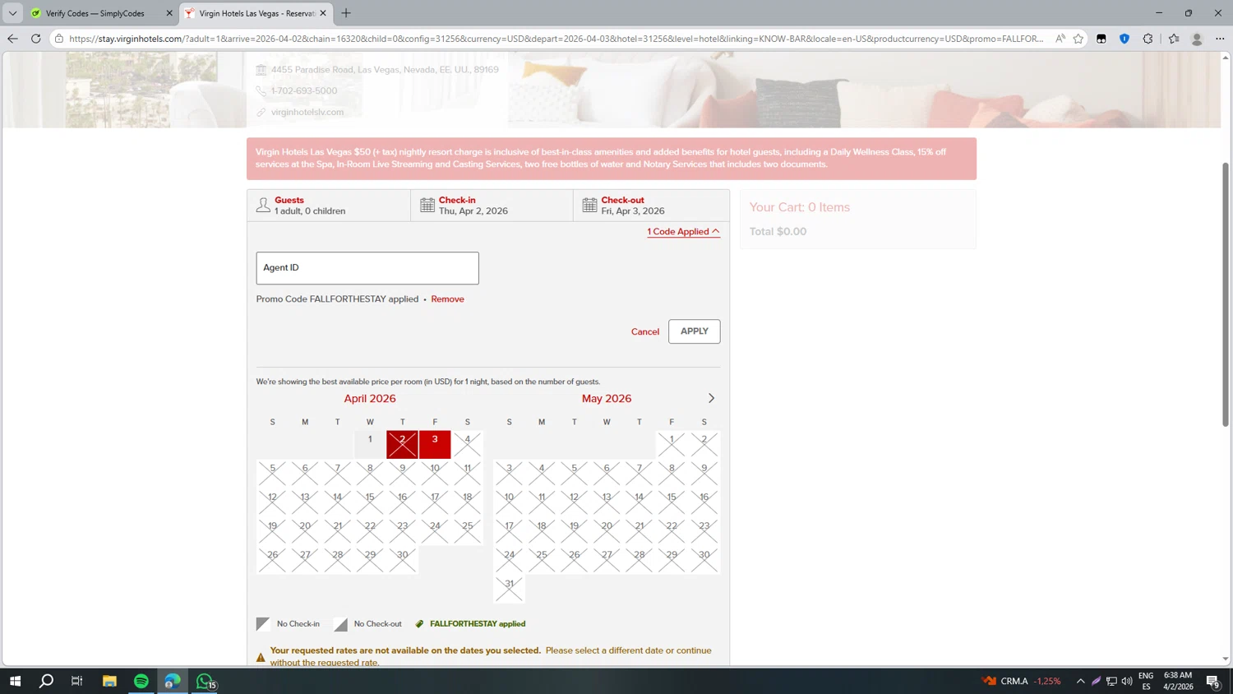Select the Virgin Hotels Las Vegas tab

click(x=256, y=13)
